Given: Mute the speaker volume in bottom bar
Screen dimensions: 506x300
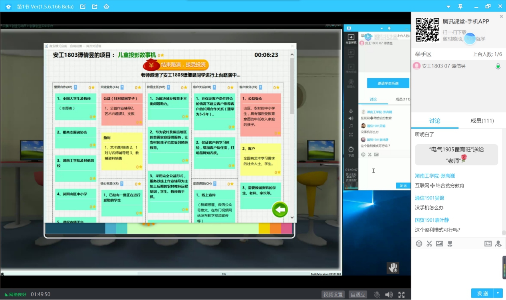Looking at the screenshot, I should 389,295.
